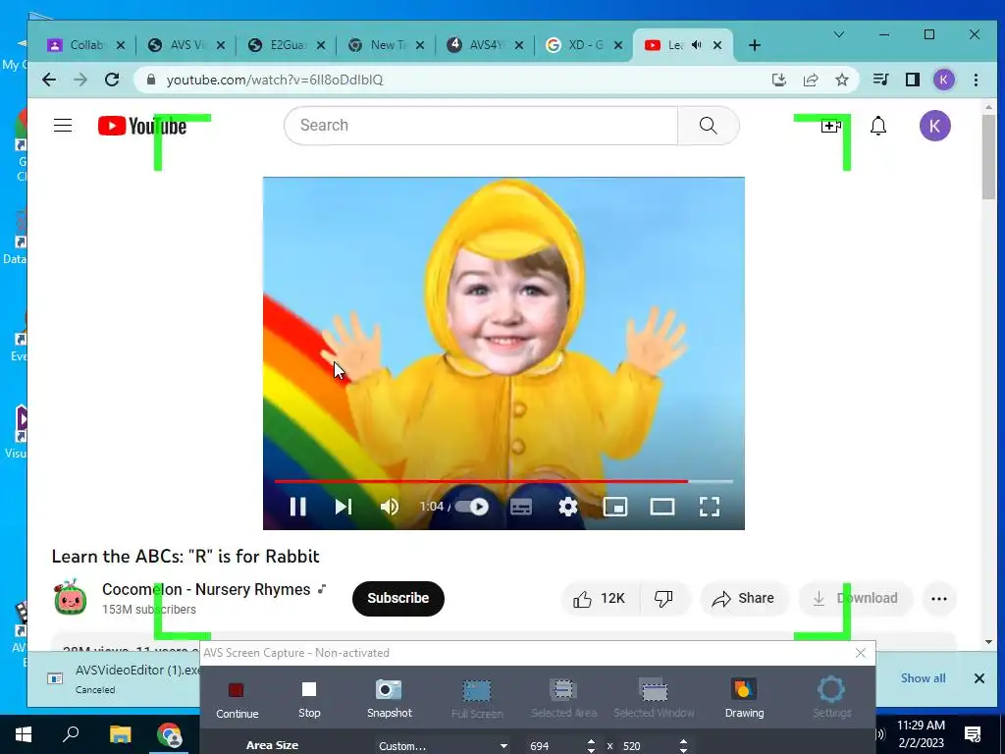Go back in Chrome
This screenshot has height=754, width=1005.
coord(49,80)
